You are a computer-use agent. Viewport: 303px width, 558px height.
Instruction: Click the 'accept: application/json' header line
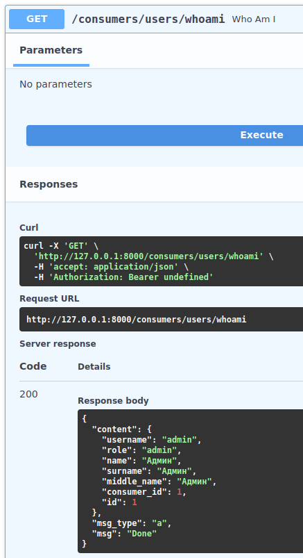click(x=111, y=267)
